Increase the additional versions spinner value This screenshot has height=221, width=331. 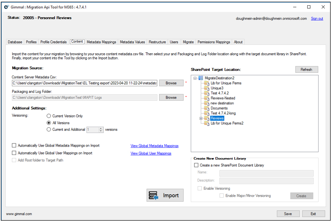[x=101, y=129]
